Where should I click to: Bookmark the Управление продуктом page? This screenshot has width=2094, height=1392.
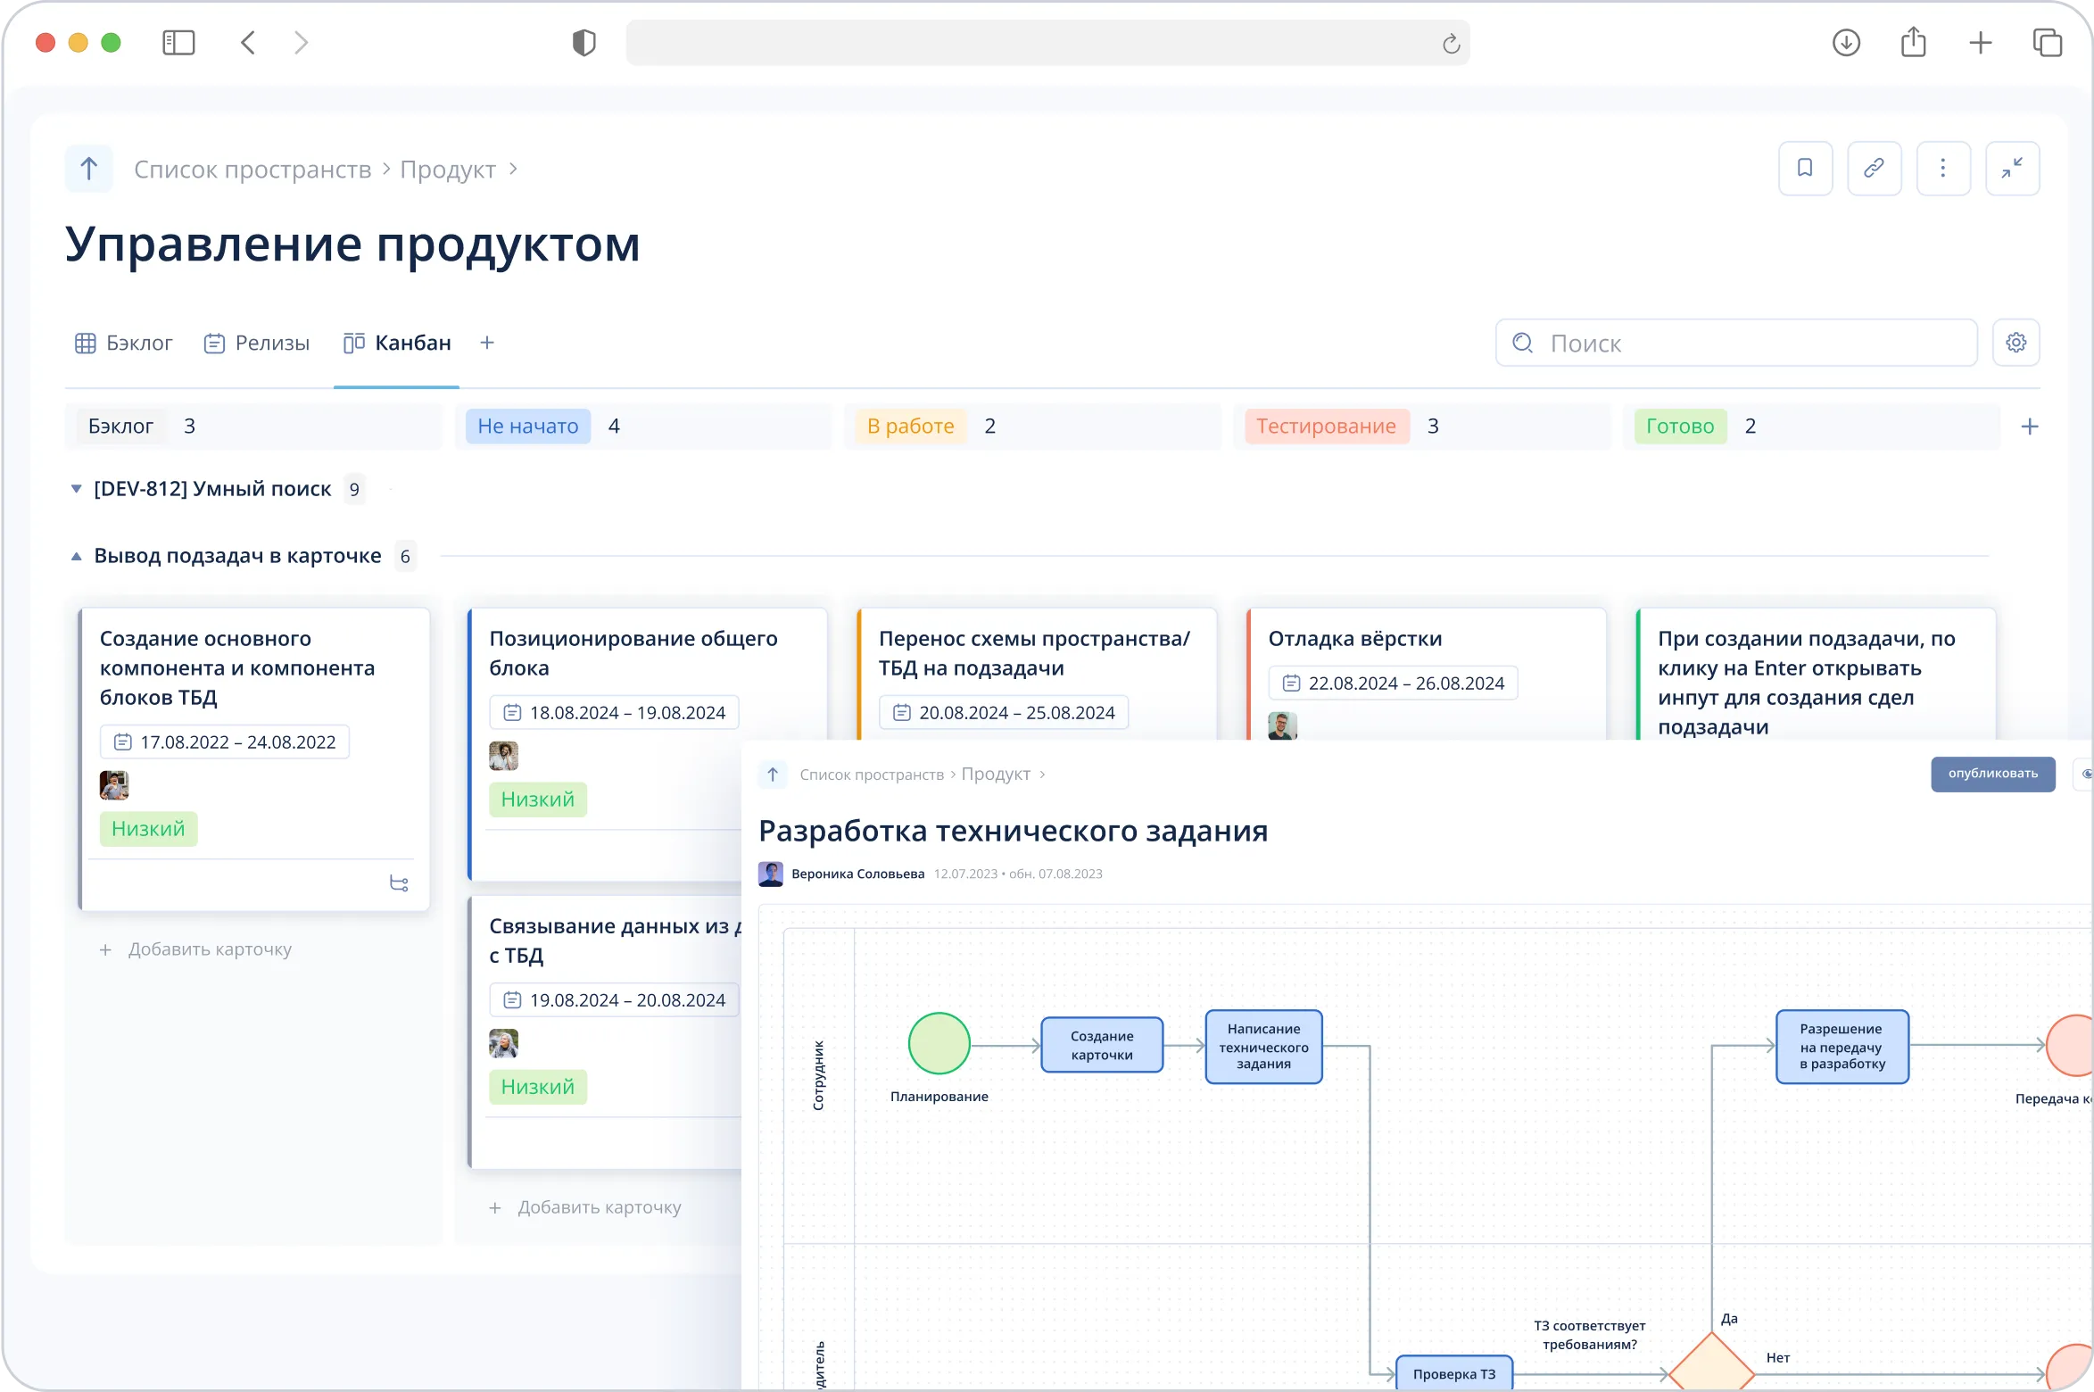1805,168
